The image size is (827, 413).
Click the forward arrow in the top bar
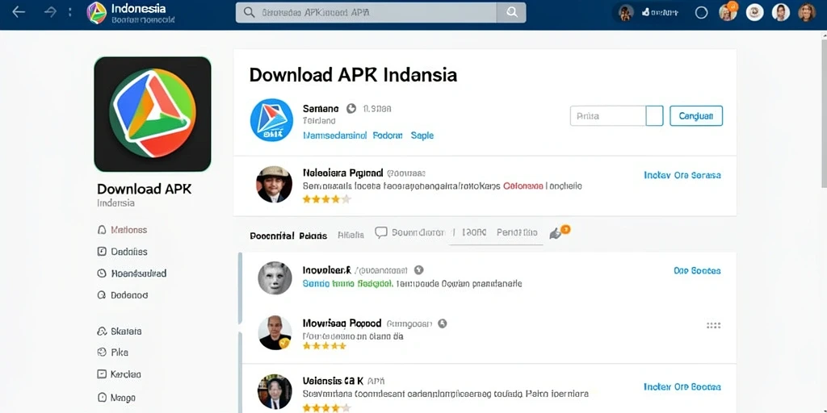coord(50,12)
